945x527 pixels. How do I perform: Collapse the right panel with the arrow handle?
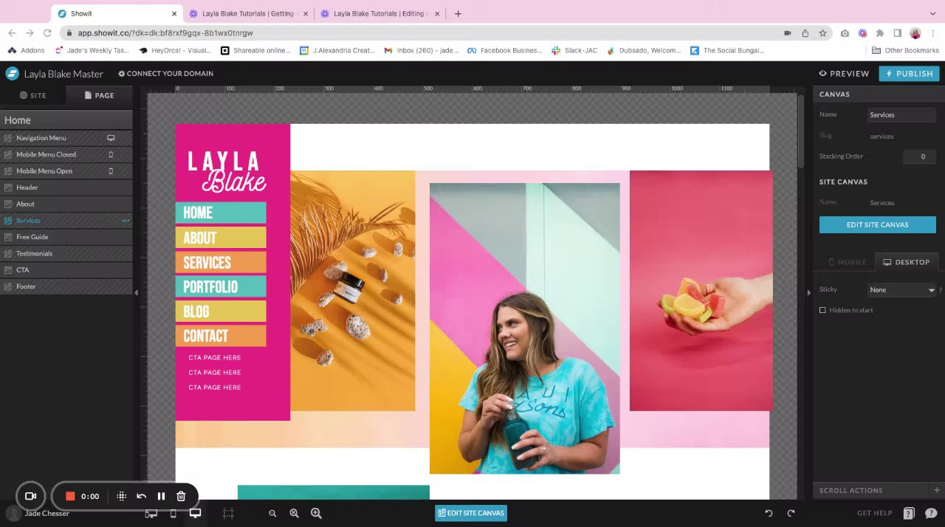point(808,293)
